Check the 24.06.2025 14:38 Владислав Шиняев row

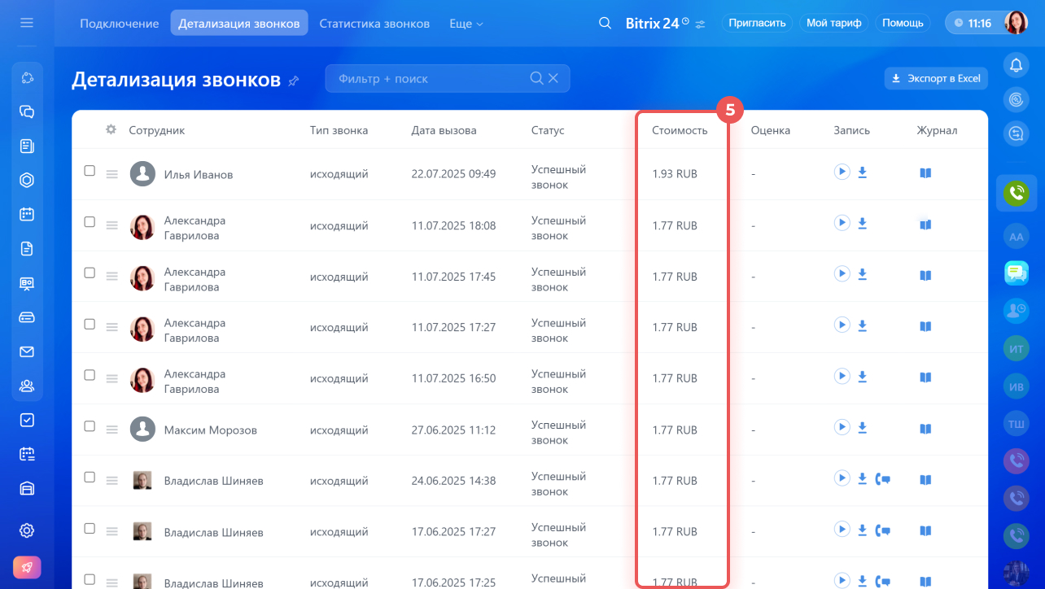coord(90,478)
